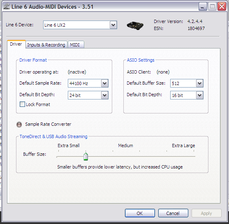Viewport: 229px width, 224px height.
Task: Click the ToneDirect buffer size slider thumb
Action: tap(86, 157)
